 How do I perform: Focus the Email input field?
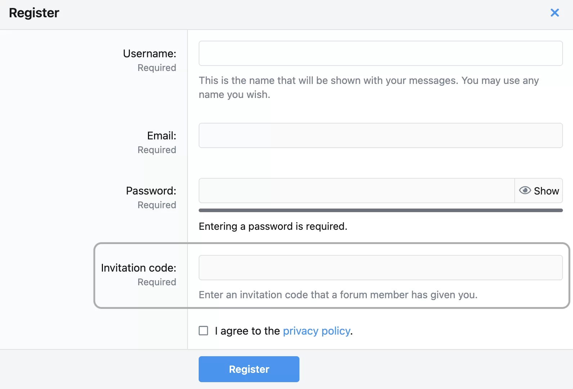point(380,135)
